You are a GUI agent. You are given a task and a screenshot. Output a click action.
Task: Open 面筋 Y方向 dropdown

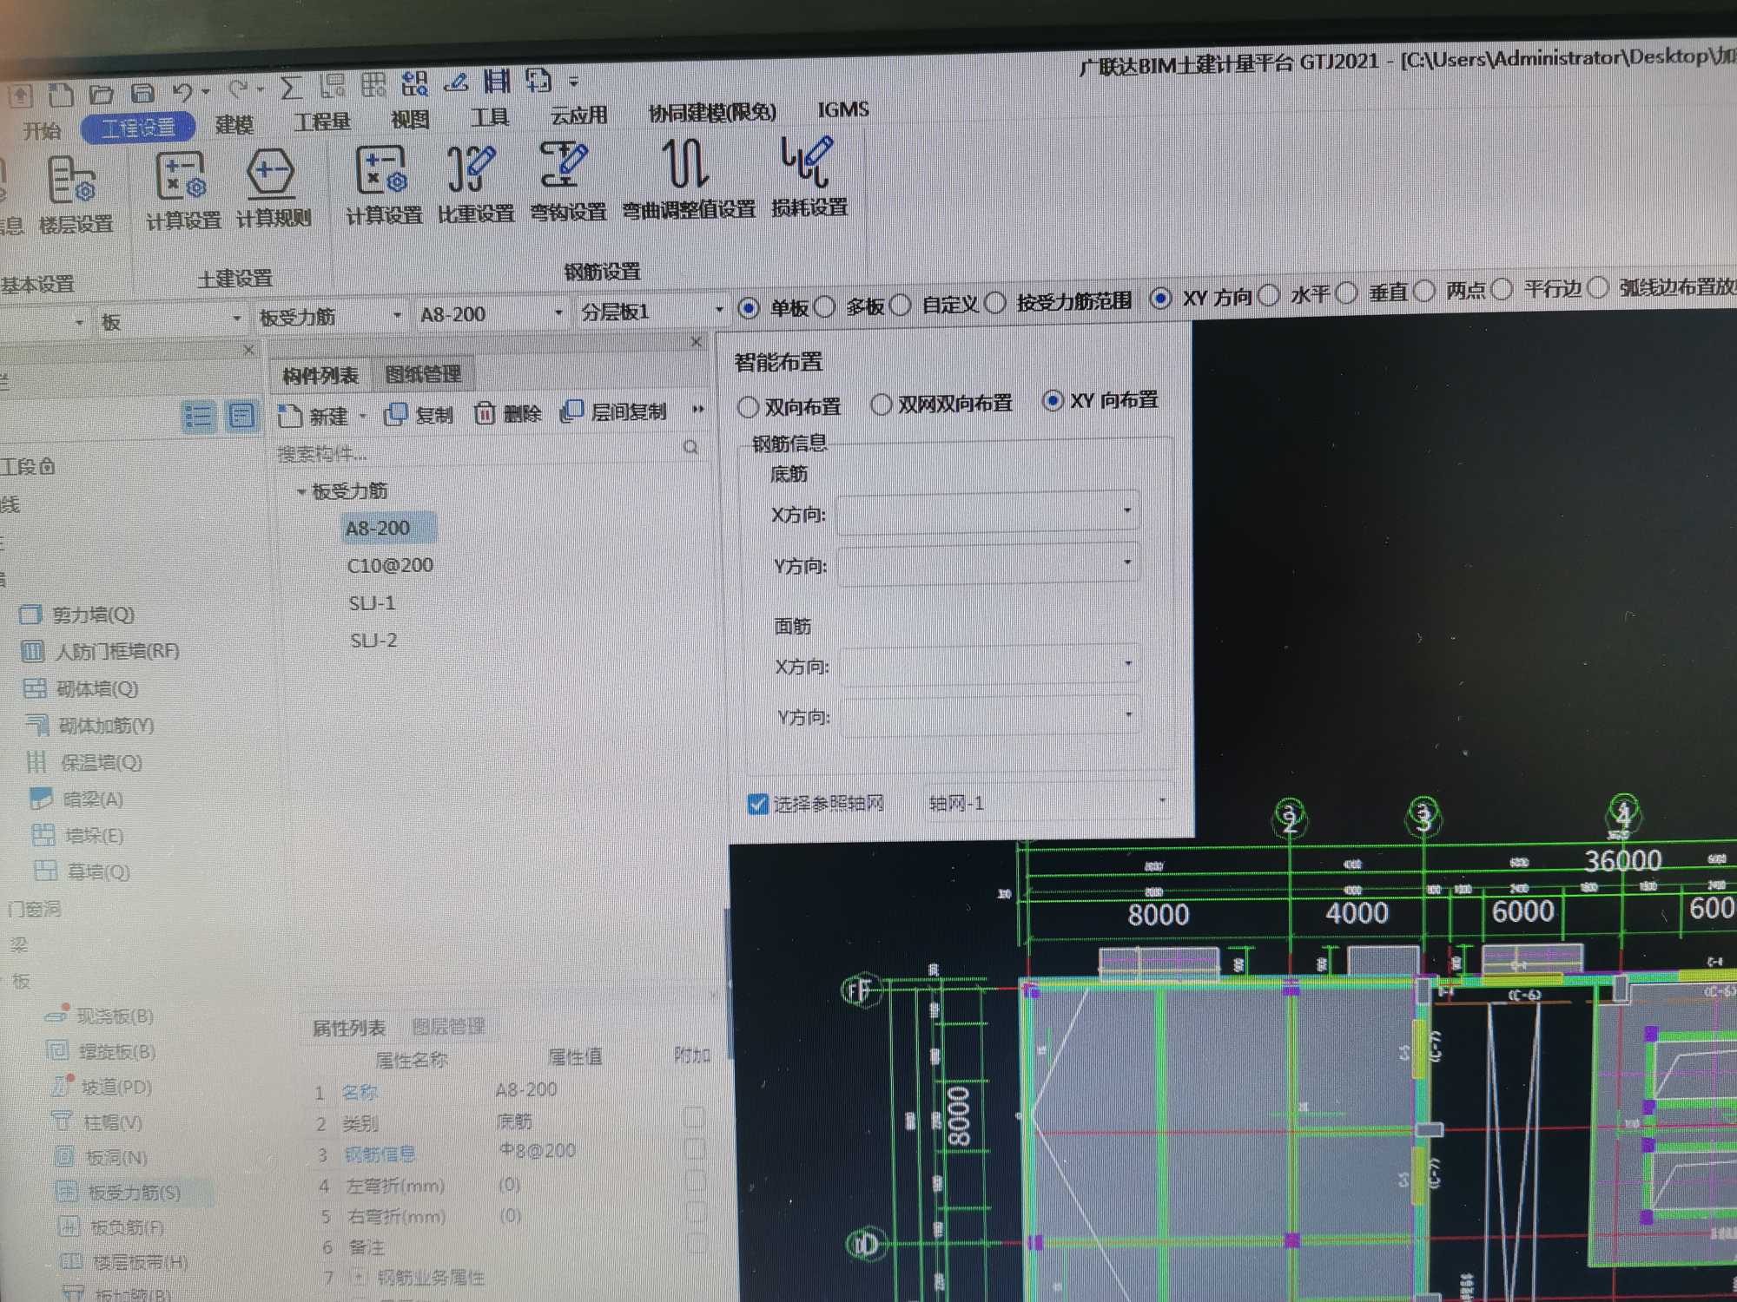click(991, 716)
